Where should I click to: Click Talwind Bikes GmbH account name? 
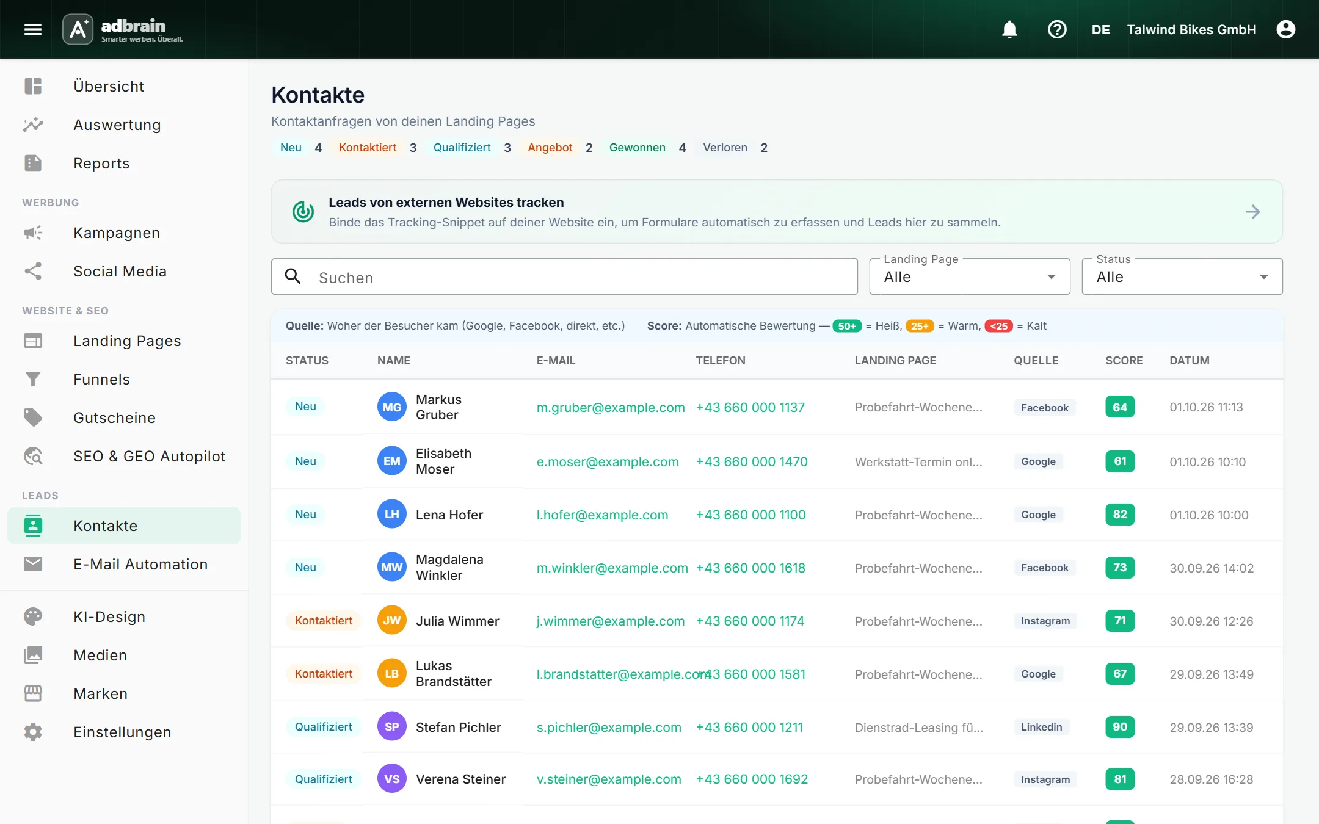tap(1191, 29)
